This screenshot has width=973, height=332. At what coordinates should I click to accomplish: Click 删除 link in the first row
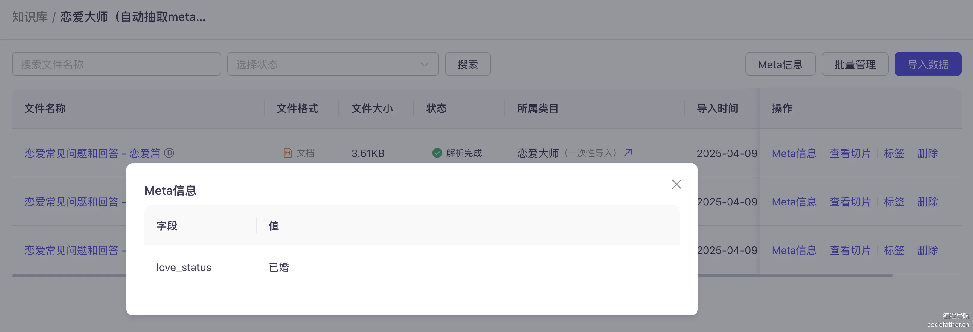click(927, 153)
